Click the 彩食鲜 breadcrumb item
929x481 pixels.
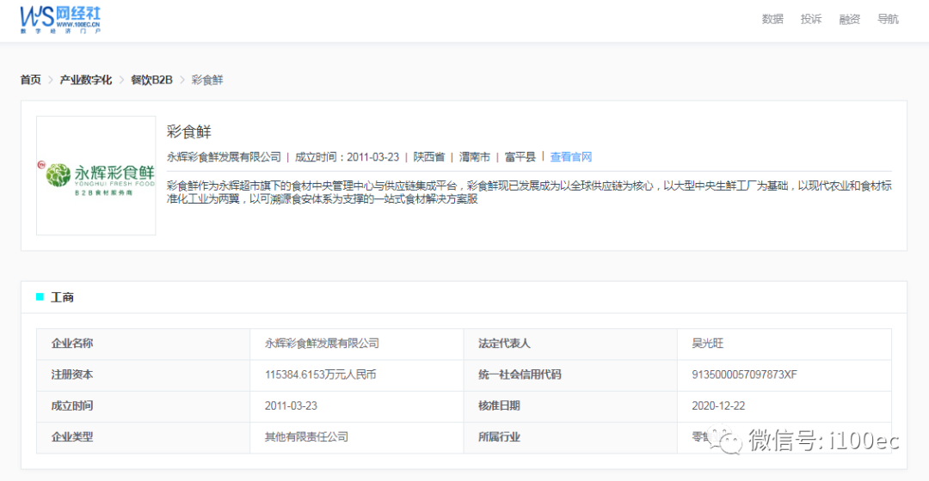click(207, 80)
